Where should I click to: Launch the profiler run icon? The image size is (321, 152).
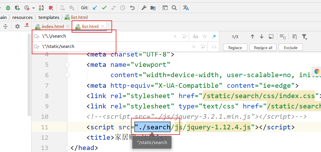point(27,8)
